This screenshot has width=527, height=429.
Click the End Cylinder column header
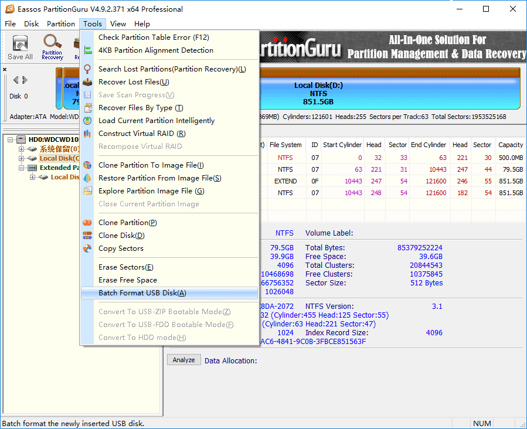click(x=429, y=145)
